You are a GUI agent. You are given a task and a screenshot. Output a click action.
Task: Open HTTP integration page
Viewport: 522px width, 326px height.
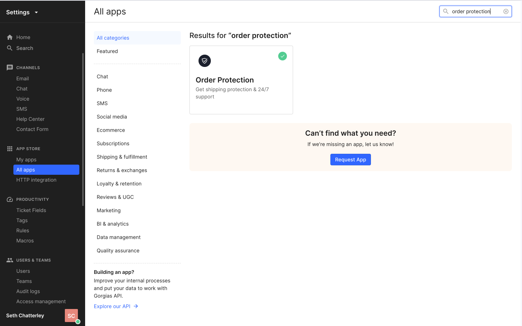(36, 180)
